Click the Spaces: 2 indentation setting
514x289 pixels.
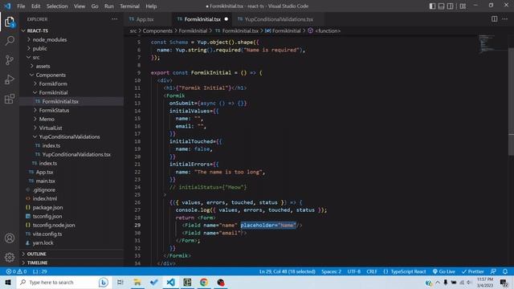click(x=331, y=271)
